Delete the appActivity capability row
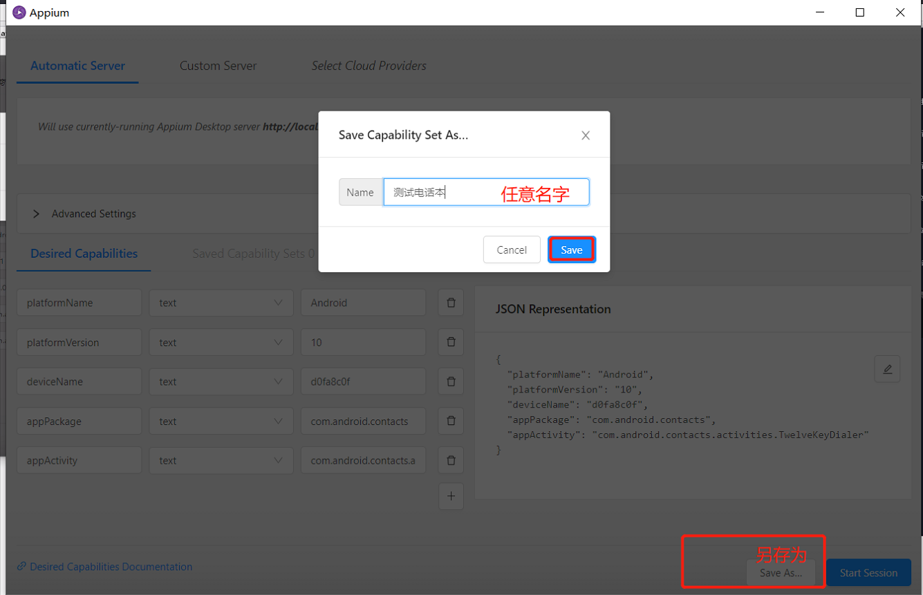 tap(451, 460)
